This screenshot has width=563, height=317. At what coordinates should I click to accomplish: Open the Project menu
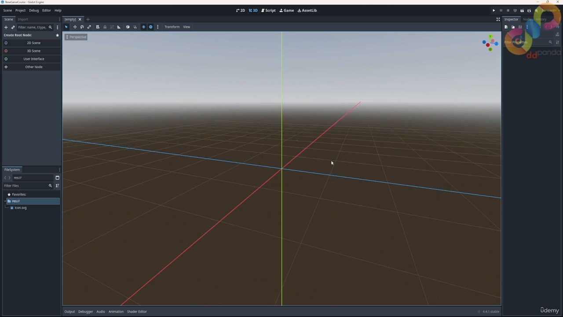(20, 10)
